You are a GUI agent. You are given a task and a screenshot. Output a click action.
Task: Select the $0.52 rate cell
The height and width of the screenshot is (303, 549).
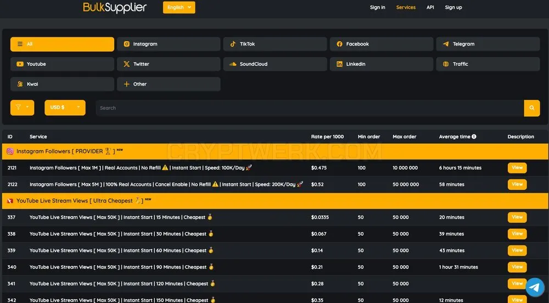tap(317, 184)
